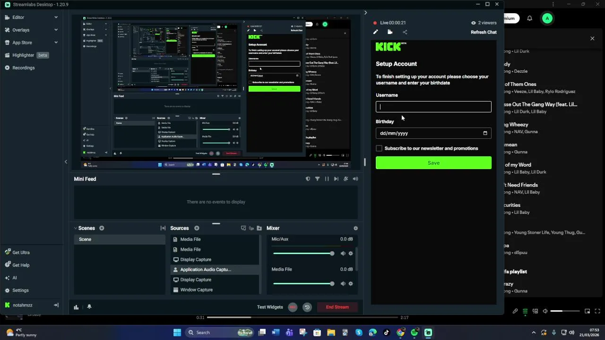Viewport: 605px width, 340px height.
Task: Click the audio source icon in Sources header
Action: click(251, 228)
